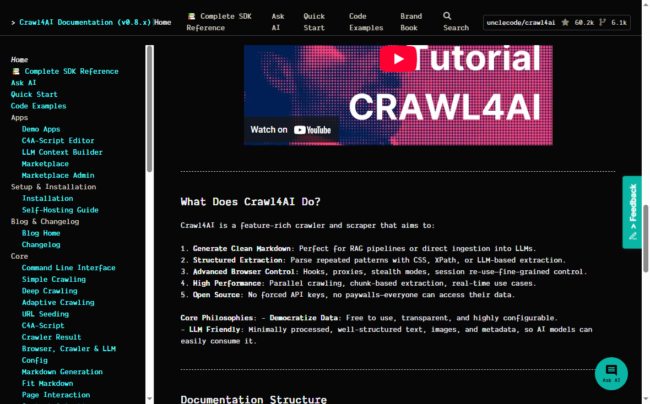Open Marketplace Admin in the sidebar

click(x=58, y=175)
